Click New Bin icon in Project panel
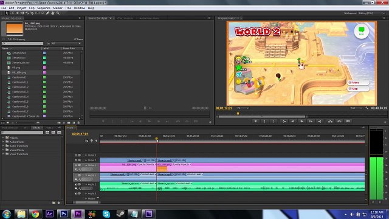This screenshot has height=219, width=389. tap(69, 123)
